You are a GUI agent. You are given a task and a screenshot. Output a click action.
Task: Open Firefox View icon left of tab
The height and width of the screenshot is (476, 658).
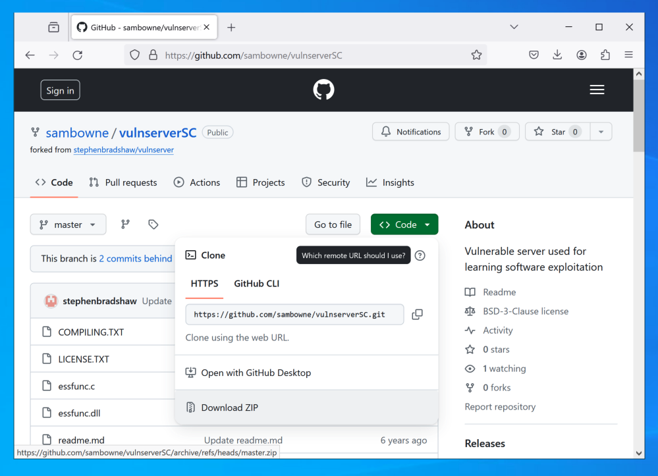coord(54,27)
